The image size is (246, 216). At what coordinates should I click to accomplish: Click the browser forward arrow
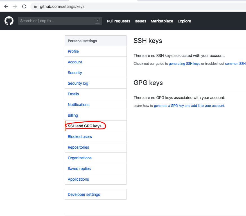(x=15, y=6)
